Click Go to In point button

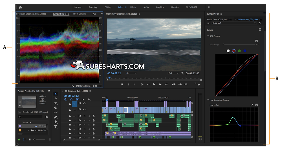pyautogui.click(x=142, y=84)
